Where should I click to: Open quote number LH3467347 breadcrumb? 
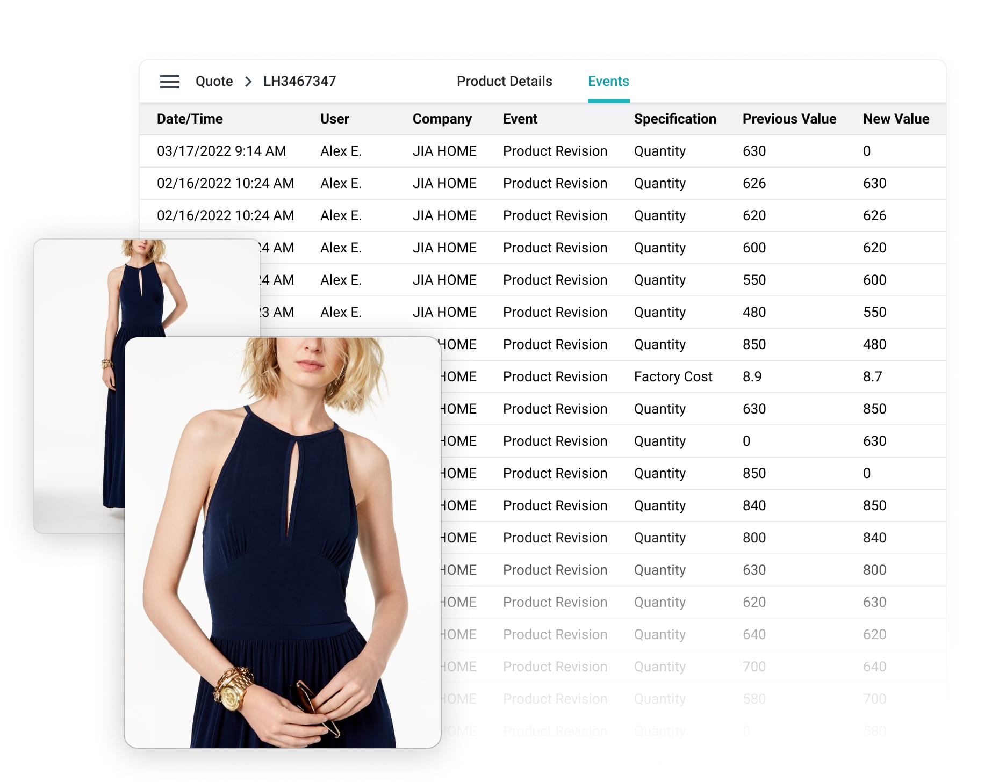pyautogui.click(x=299, y=82)
